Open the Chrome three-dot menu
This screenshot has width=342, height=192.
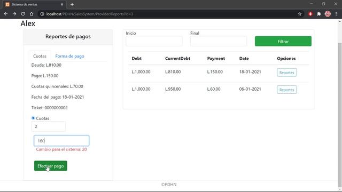[x=336, y=14]
